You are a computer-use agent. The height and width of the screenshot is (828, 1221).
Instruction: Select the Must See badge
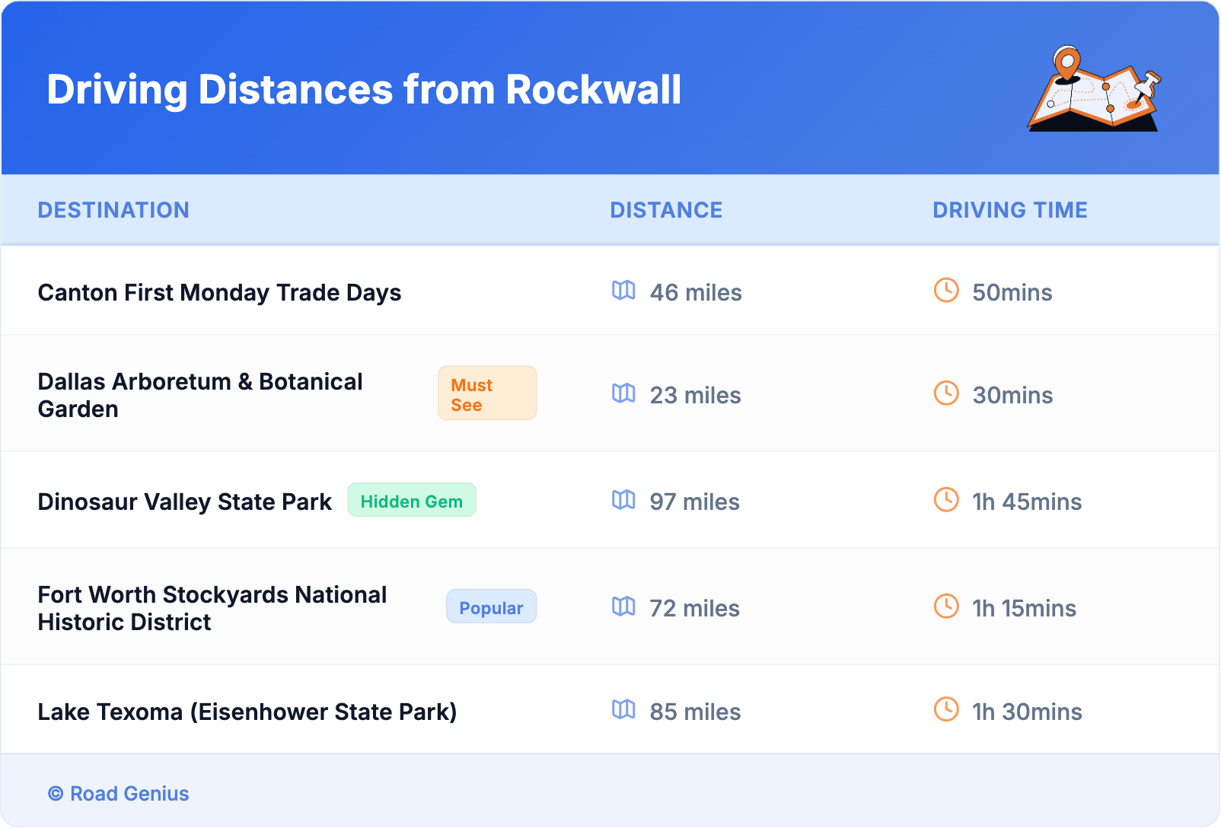point(486,393)
